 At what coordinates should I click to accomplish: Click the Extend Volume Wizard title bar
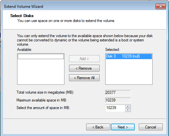coord(77,7)
